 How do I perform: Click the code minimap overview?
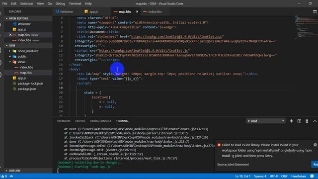(x=306, y=27)
